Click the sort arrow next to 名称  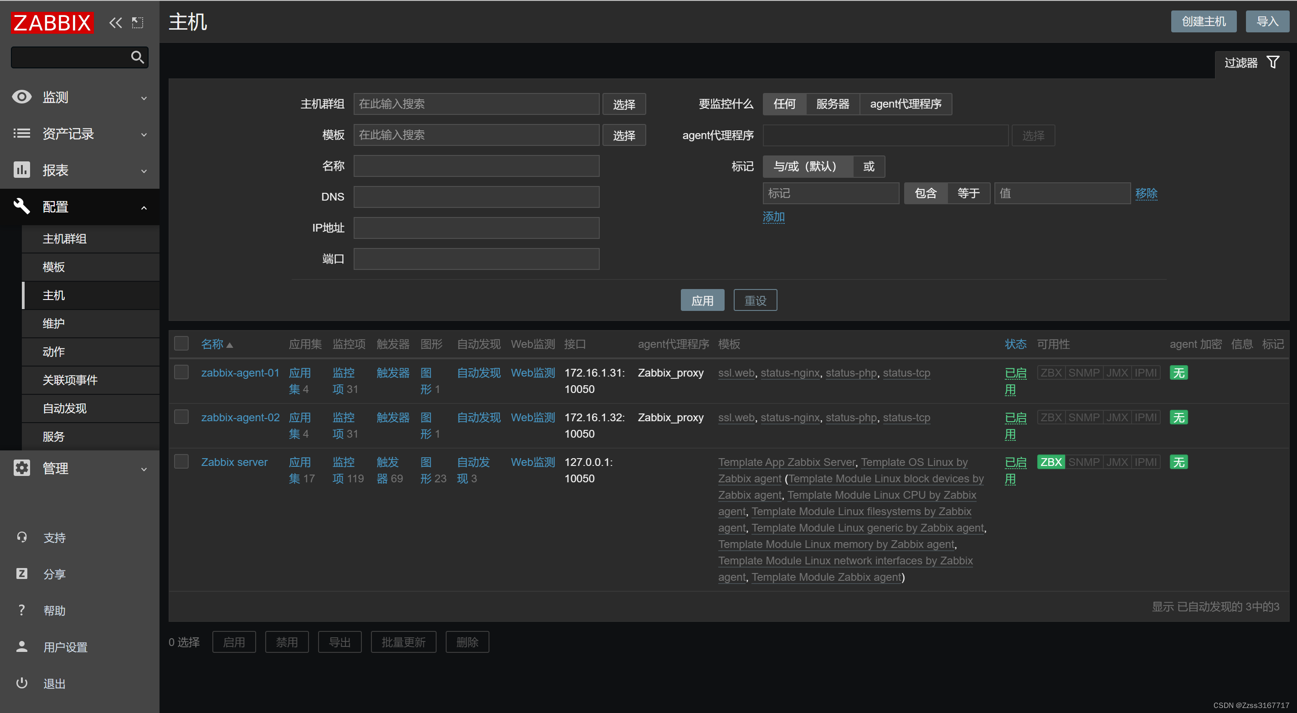tap(230, 346)
